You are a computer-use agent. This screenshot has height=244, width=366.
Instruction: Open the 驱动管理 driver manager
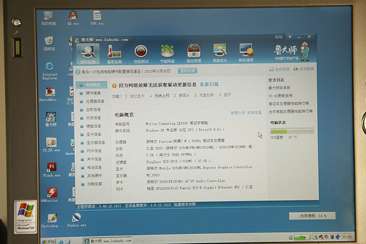(194, 54)
